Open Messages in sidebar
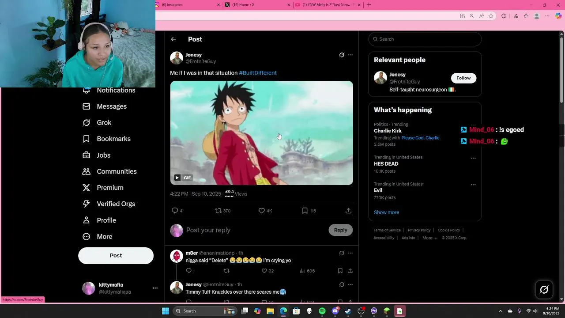 pyautogui.click(x=105, y=106)
